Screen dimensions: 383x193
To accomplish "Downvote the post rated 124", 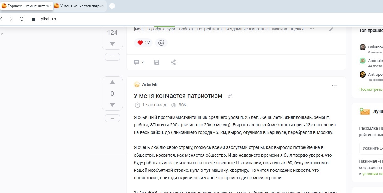I will pos(112,44).
